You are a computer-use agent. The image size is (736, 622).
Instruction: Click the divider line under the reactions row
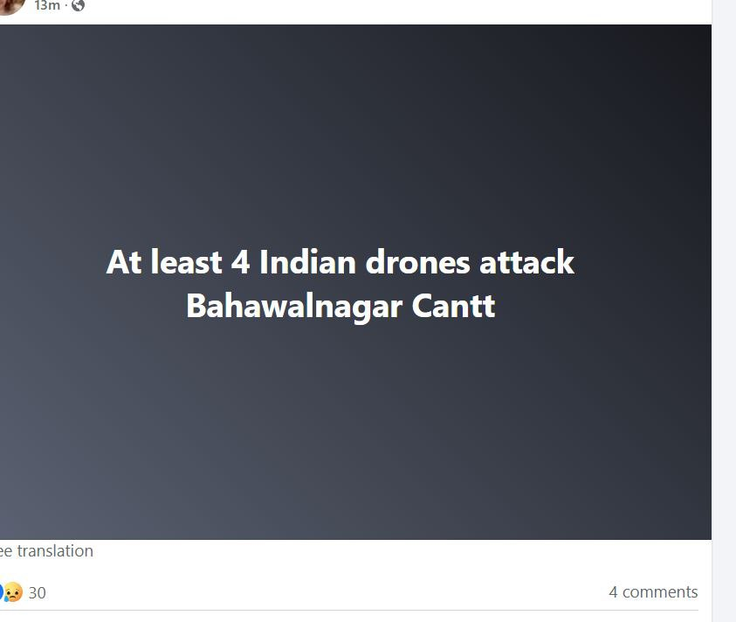click(349, 611)
